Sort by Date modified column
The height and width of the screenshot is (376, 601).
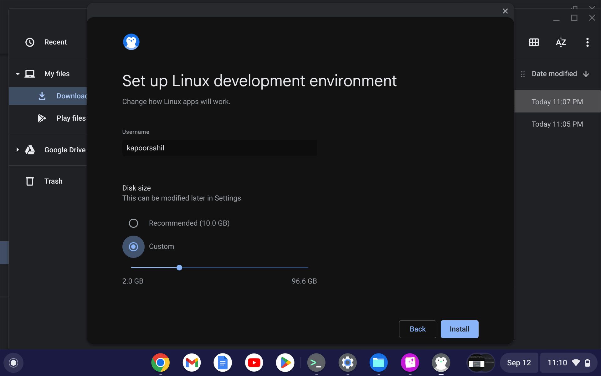554,74
